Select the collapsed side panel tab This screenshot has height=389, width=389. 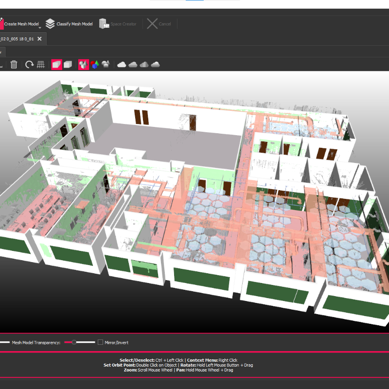2,52
